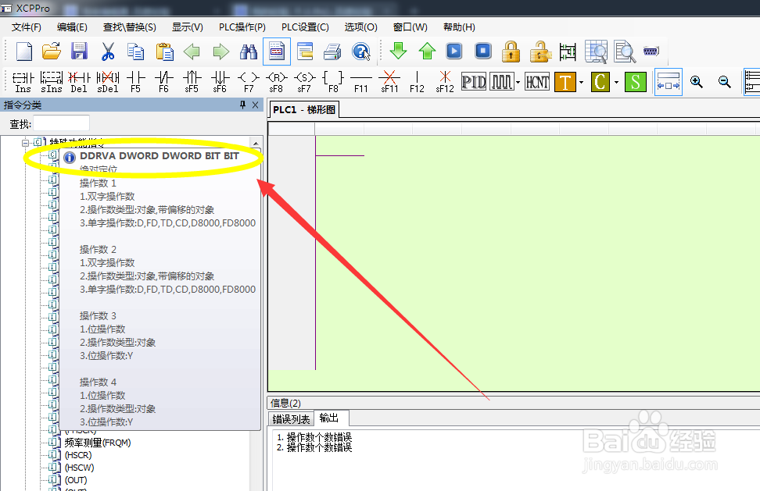Viewport: 760px width, 491px height.
Task: Select 频率测量(FRQM) instruction in tree
Action: coord(98,443)
